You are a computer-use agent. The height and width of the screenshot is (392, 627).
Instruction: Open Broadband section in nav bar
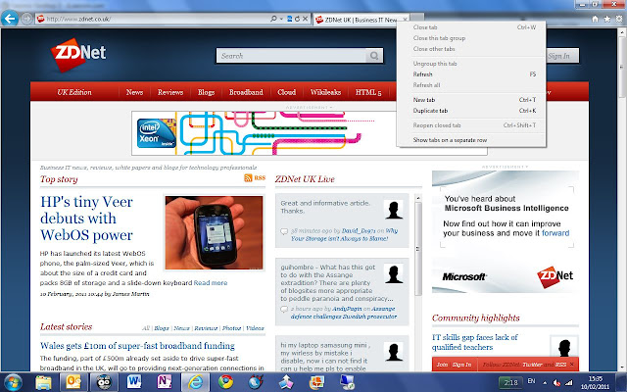(246, 92)
